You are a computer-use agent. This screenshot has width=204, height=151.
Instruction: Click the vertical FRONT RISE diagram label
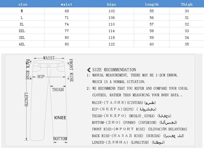click(x=71, y=70)
